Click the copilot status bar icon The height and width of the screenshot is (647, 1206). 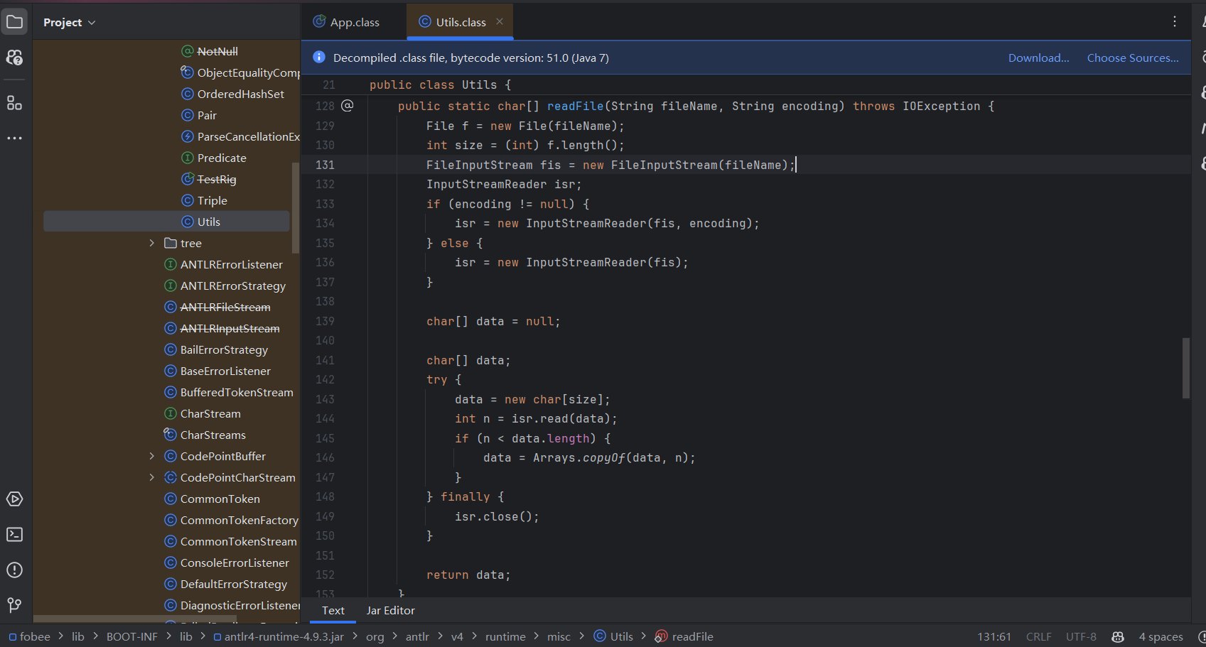coord(1118,636)
